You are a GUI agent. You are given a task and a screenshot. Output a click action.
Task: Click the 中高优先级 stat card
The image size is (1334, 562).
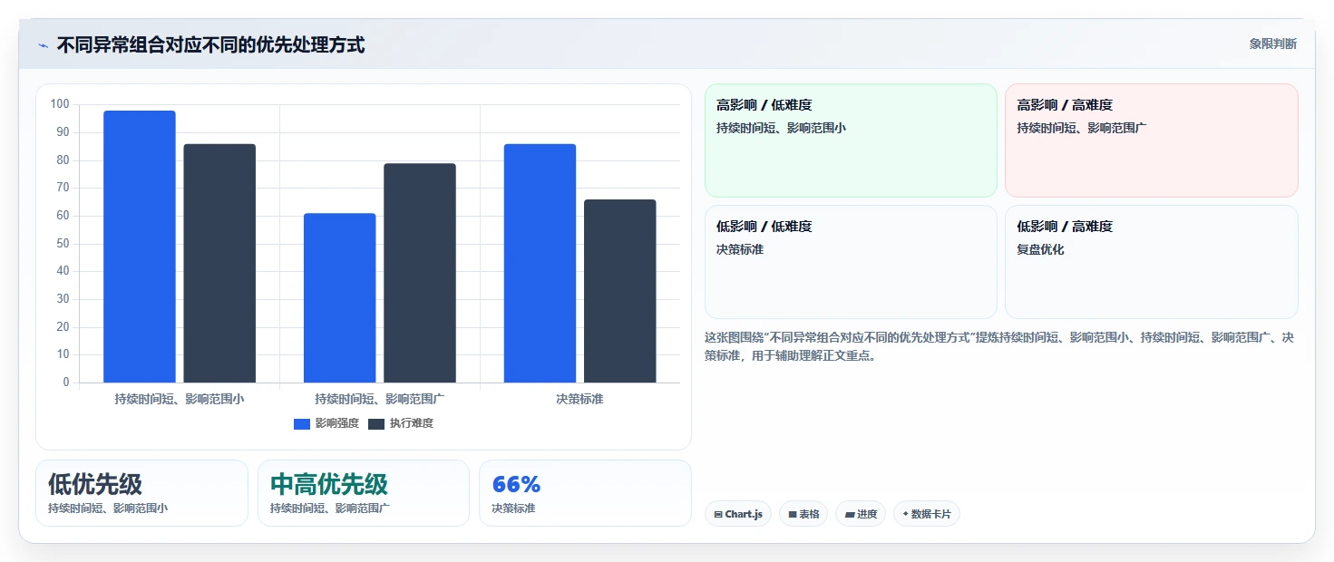click(x=364, y=493)
